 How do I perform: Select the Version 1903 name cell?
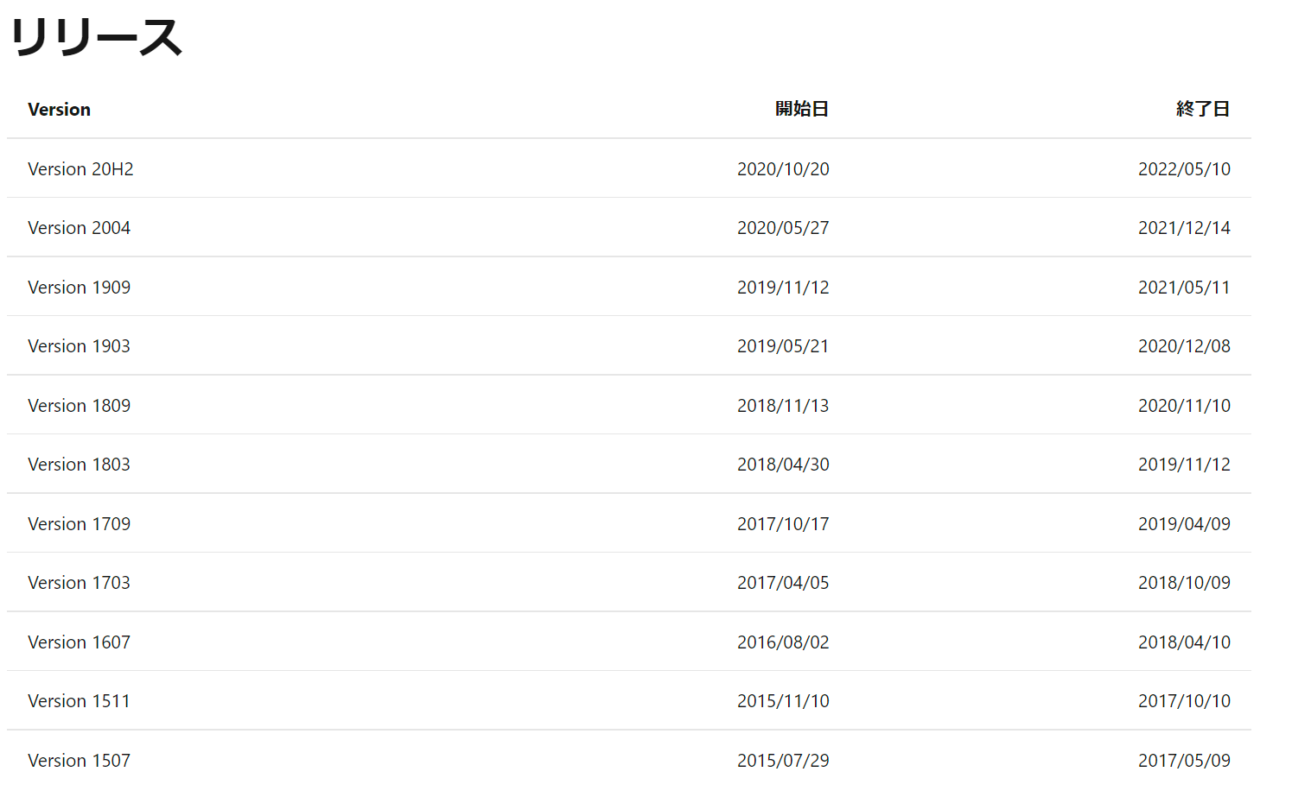[x=79, y=346]
